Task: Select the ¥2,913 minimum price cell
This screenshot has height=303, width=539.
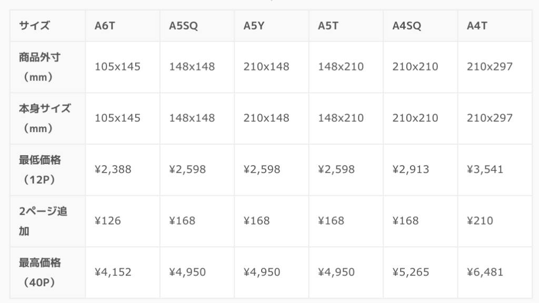Action: [x=421, y=170]
